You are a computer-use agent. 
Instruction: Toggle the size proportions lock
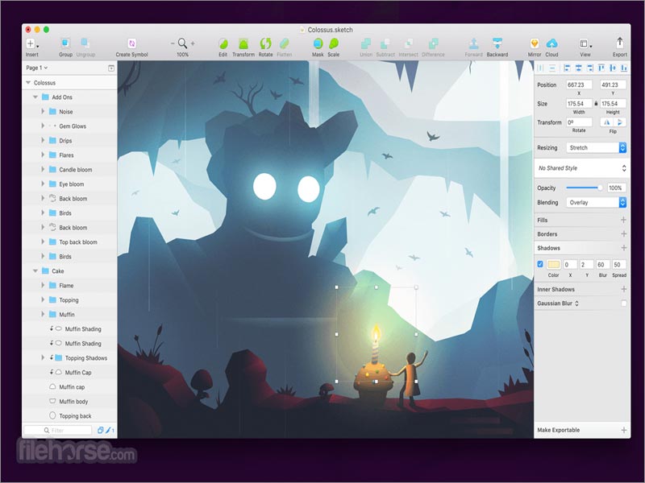[x=596, y=104]
